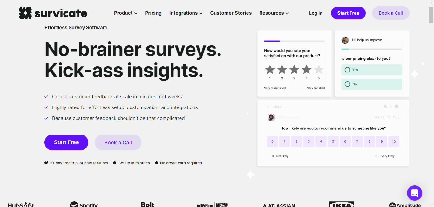
Task: Open Customer Stories
Action: pyautogui.click(x=231, y=13)
